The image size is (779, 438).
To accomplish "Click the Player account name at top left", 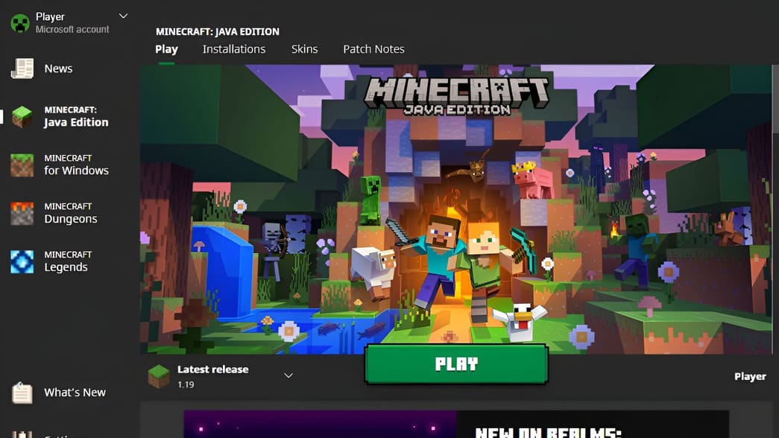I will 50,15.
